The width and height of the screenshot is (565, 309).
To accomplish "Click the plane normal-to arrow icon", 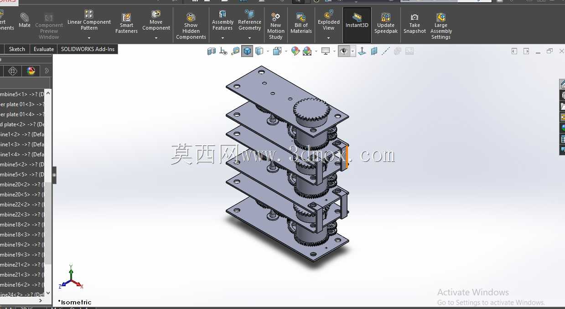I will click(x=362, y=51).
